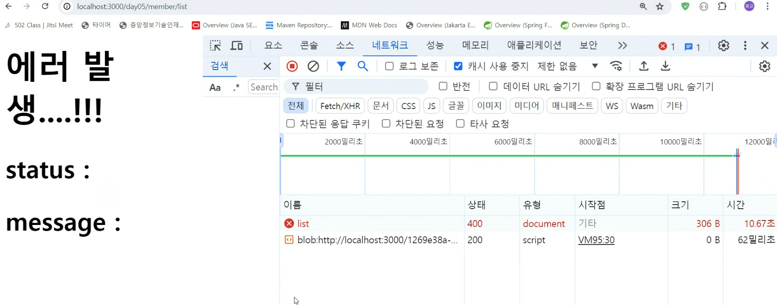Select the failed list request row
This screenshot has height=305, width=777.
[x=528, y=223]
